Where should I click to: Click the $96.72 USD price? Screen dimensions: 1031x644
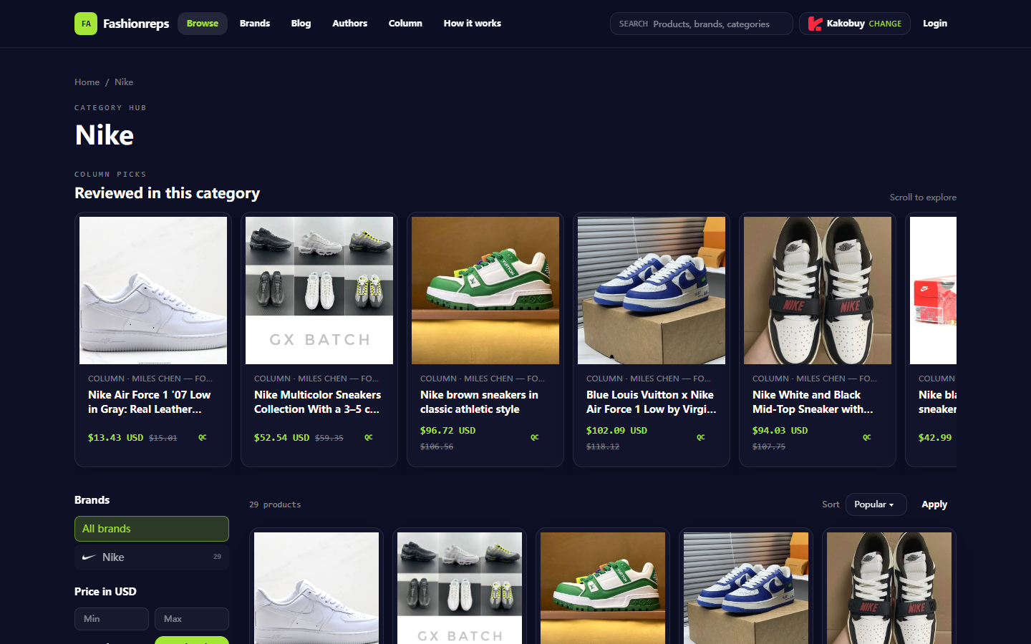tap(447, 431)
